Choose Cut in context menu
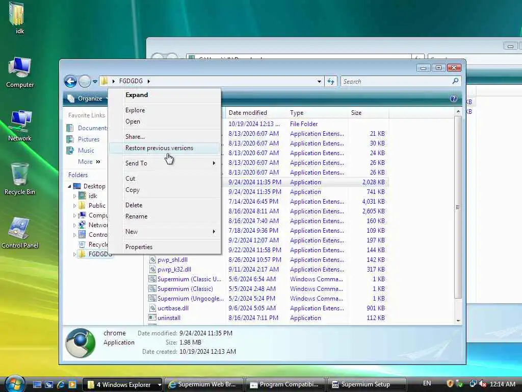The image size is (522, 392). [165, 178]
